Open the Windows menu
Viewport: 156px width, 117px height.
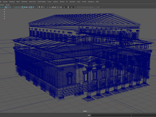click(12, 2)
